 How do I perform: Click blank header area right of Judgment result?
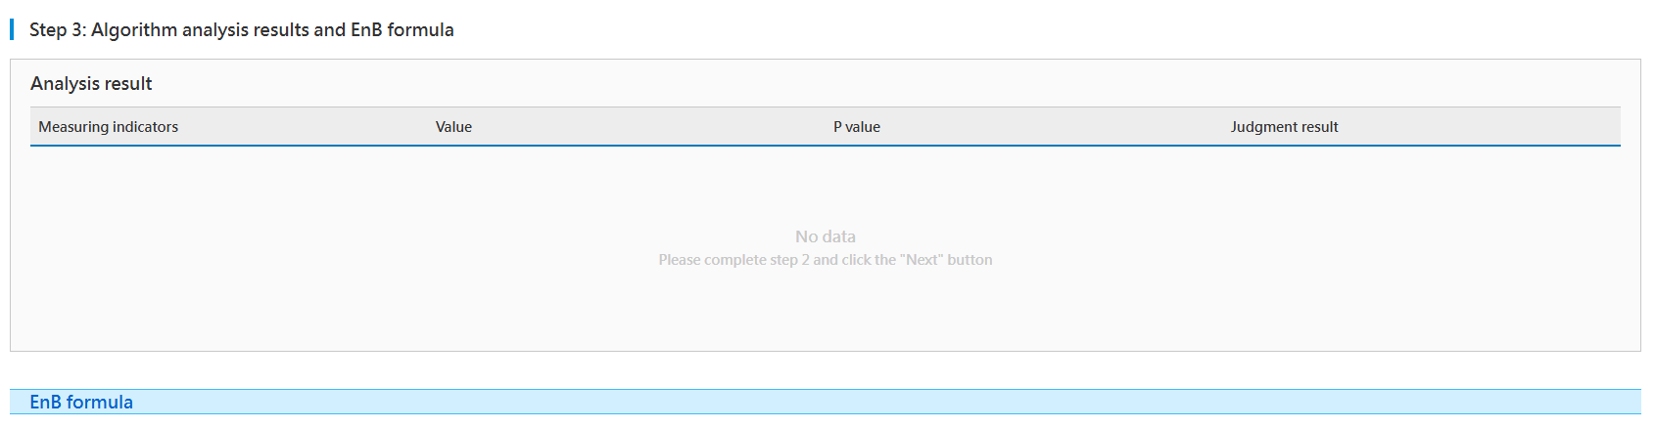(1489, 127)
